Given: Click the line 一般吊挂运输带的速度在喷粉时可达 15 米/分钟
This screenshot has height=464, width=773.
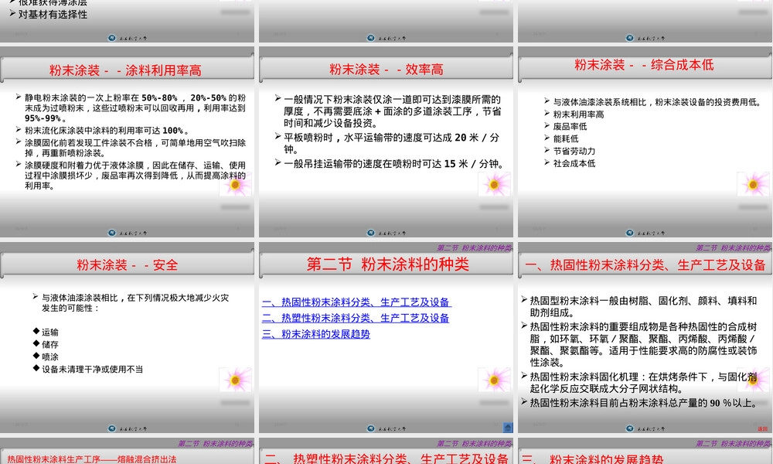Looking at the screenshot, I should click(x=394, y=164).
